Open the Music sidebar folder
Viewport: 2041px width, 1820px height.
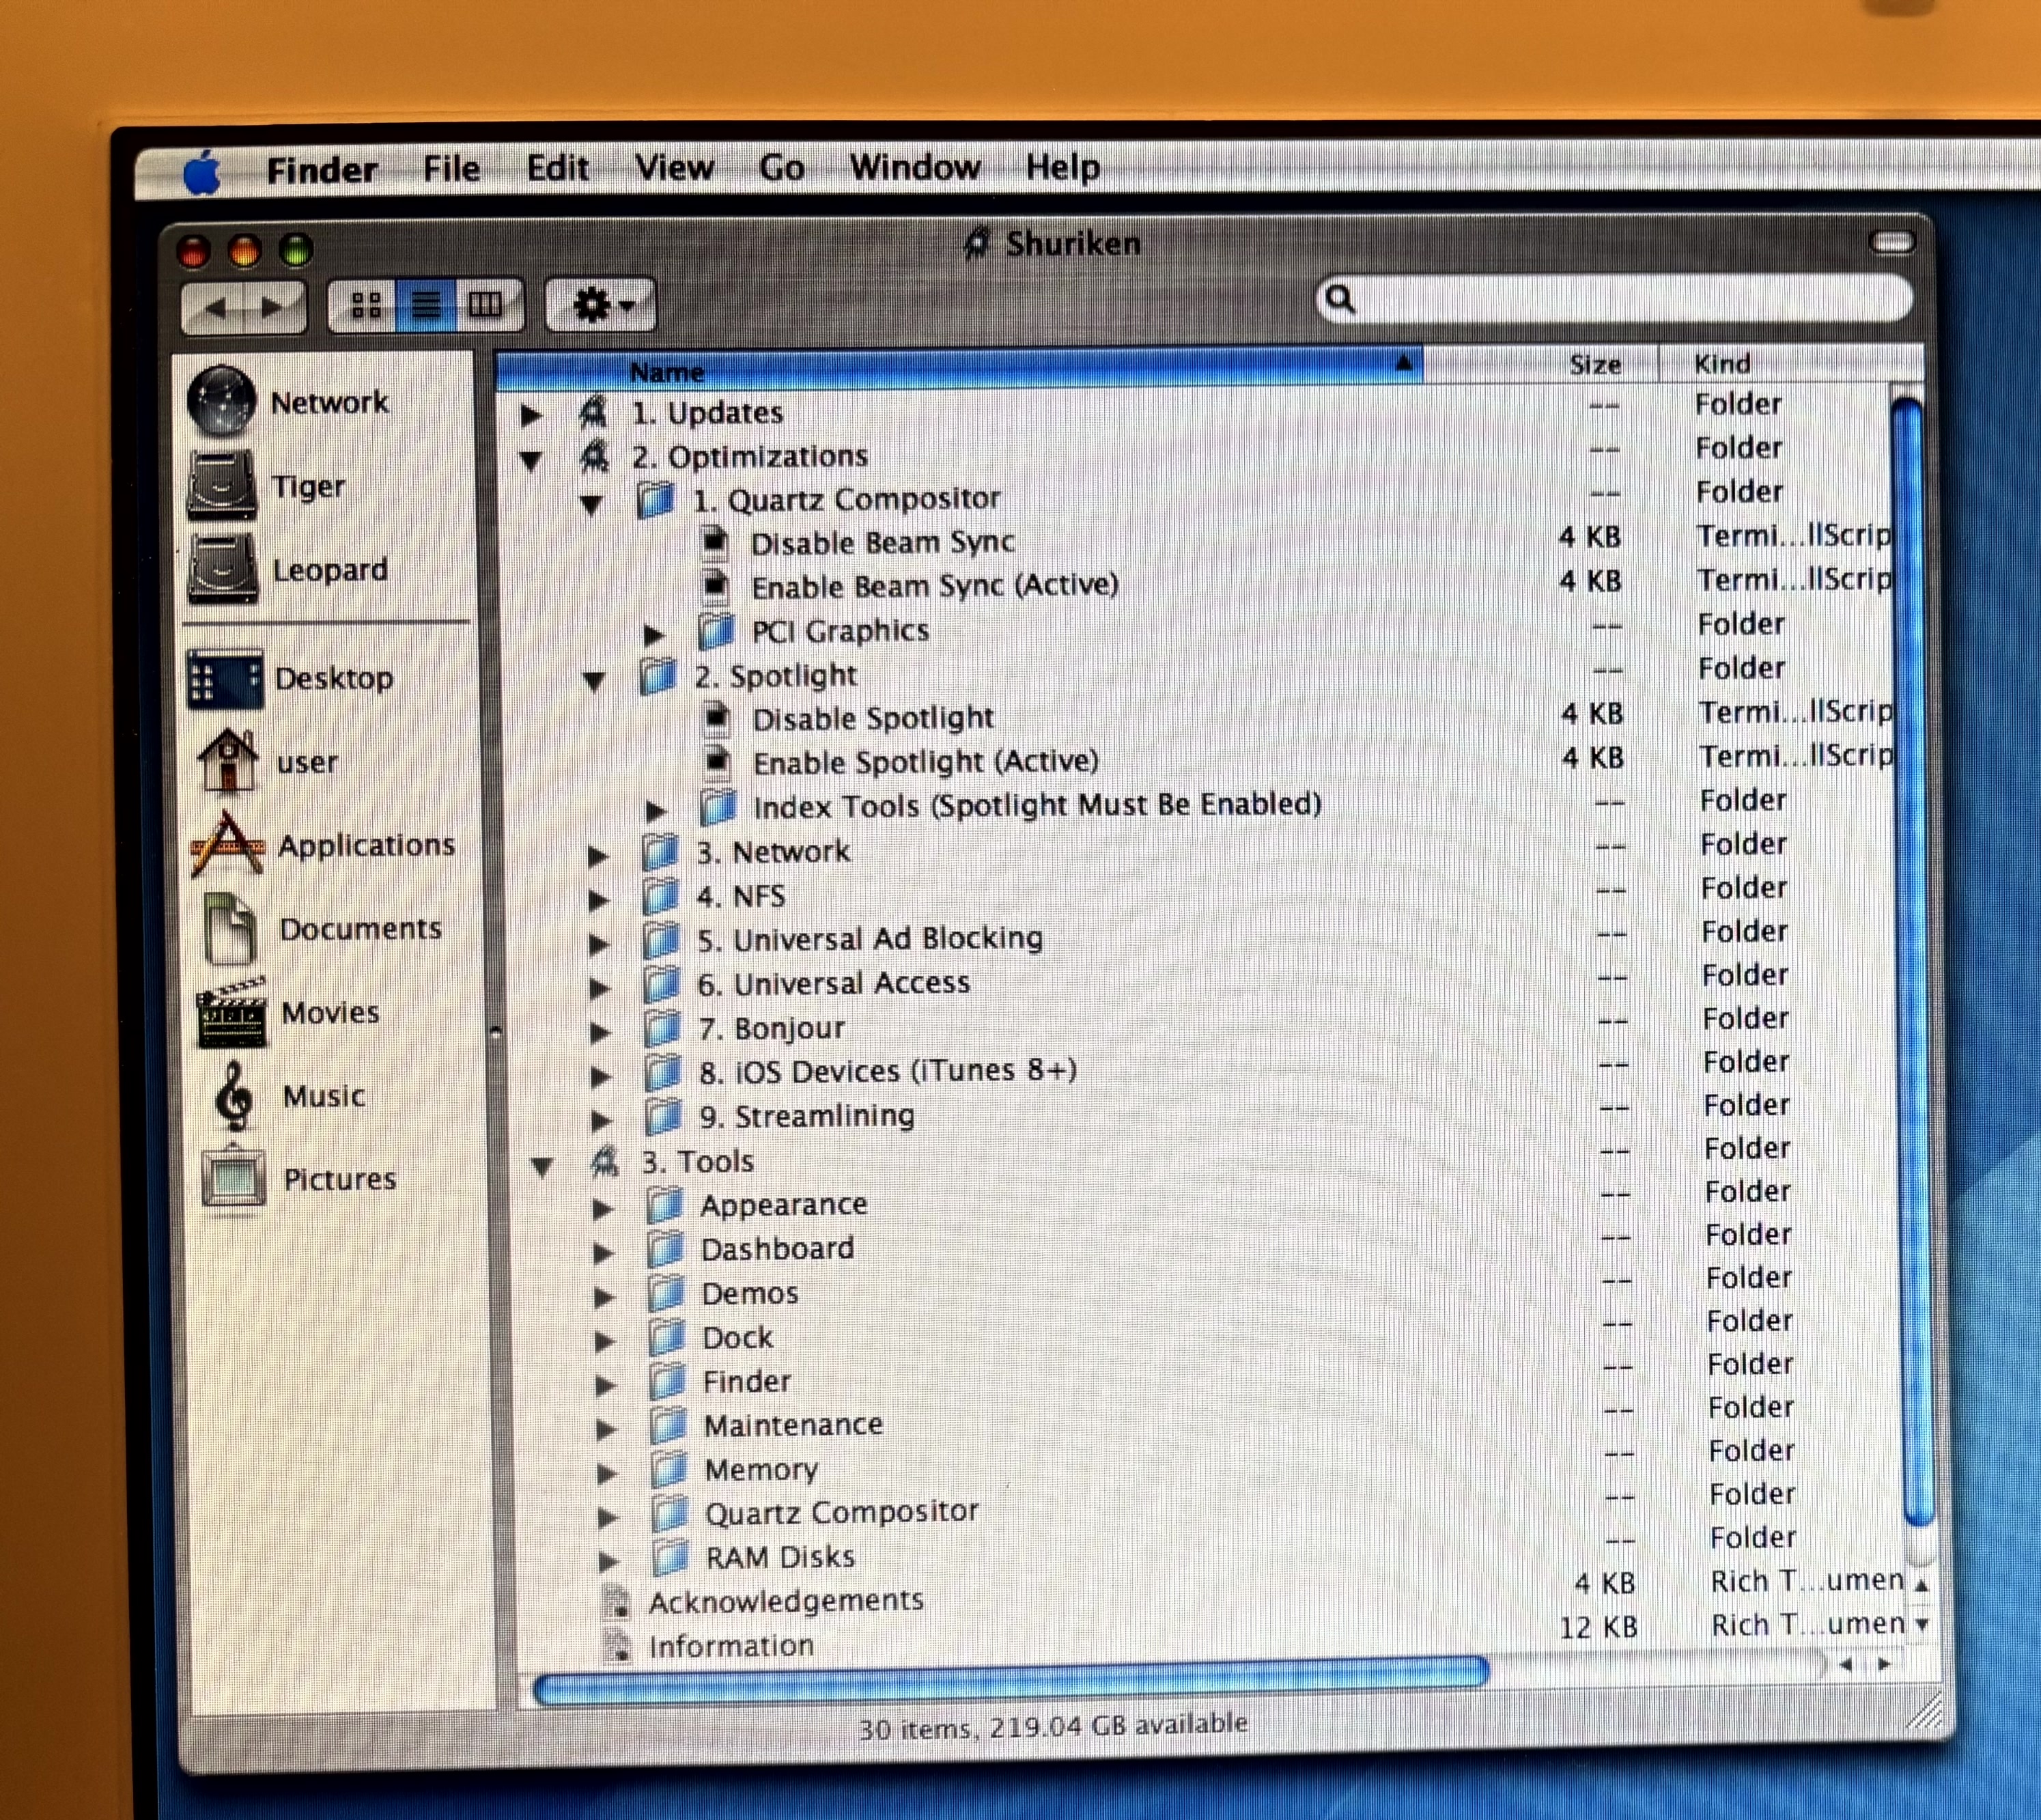point(323,1096)
